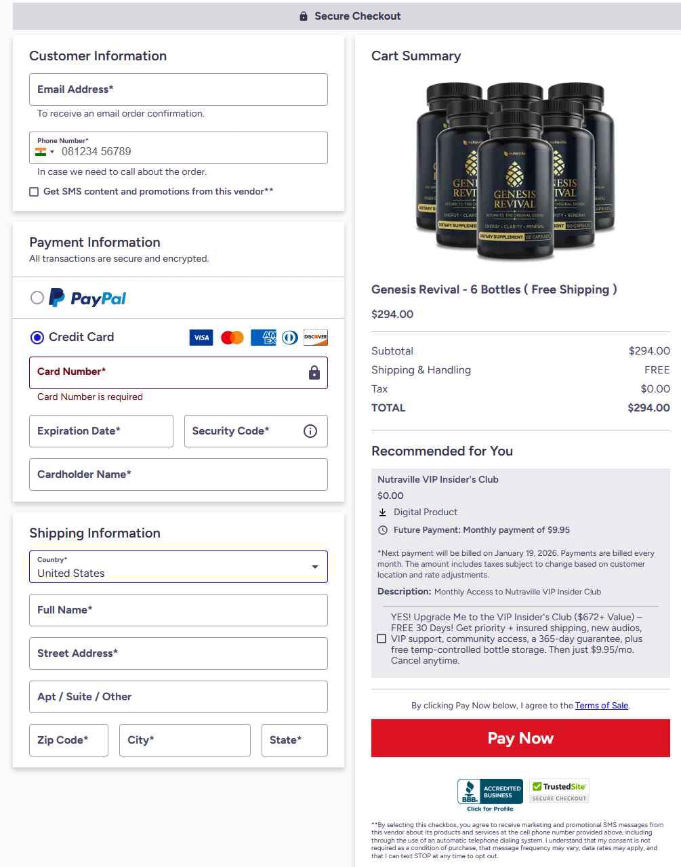Click the Discover card icon
This screenshot has width=681, height=867.
(316, 338)
